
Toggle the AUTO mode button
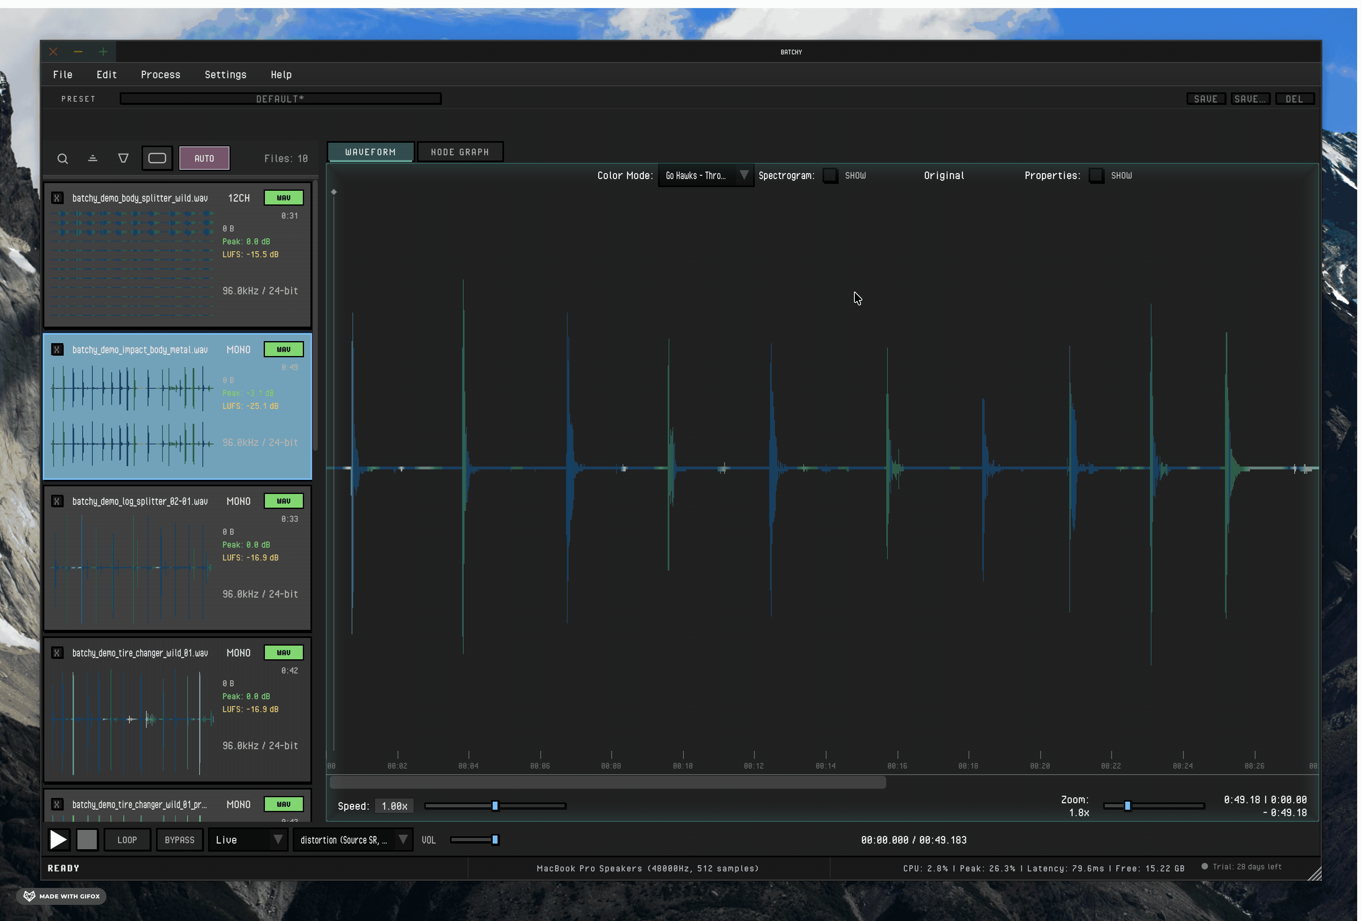[x=204, y=158]
